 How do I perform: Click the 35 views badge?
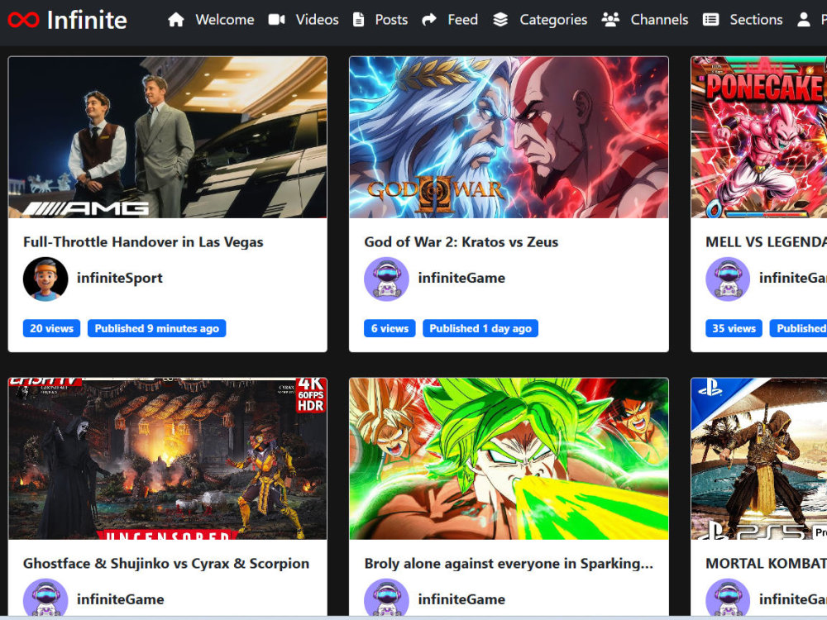(734, 328)
